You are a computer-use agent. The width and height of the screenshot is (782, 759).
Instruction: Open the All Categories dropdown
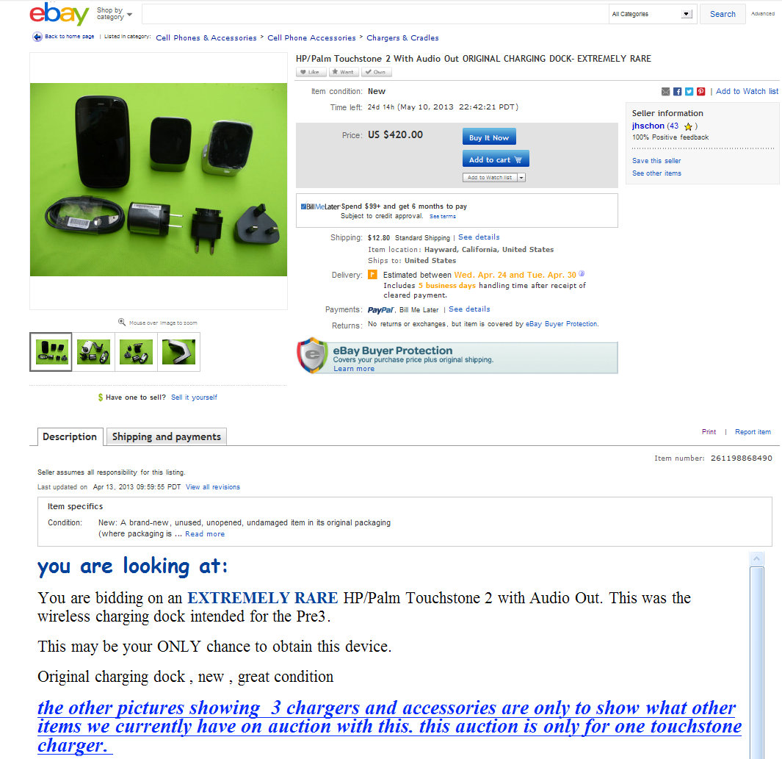click(x=652, y=14)
